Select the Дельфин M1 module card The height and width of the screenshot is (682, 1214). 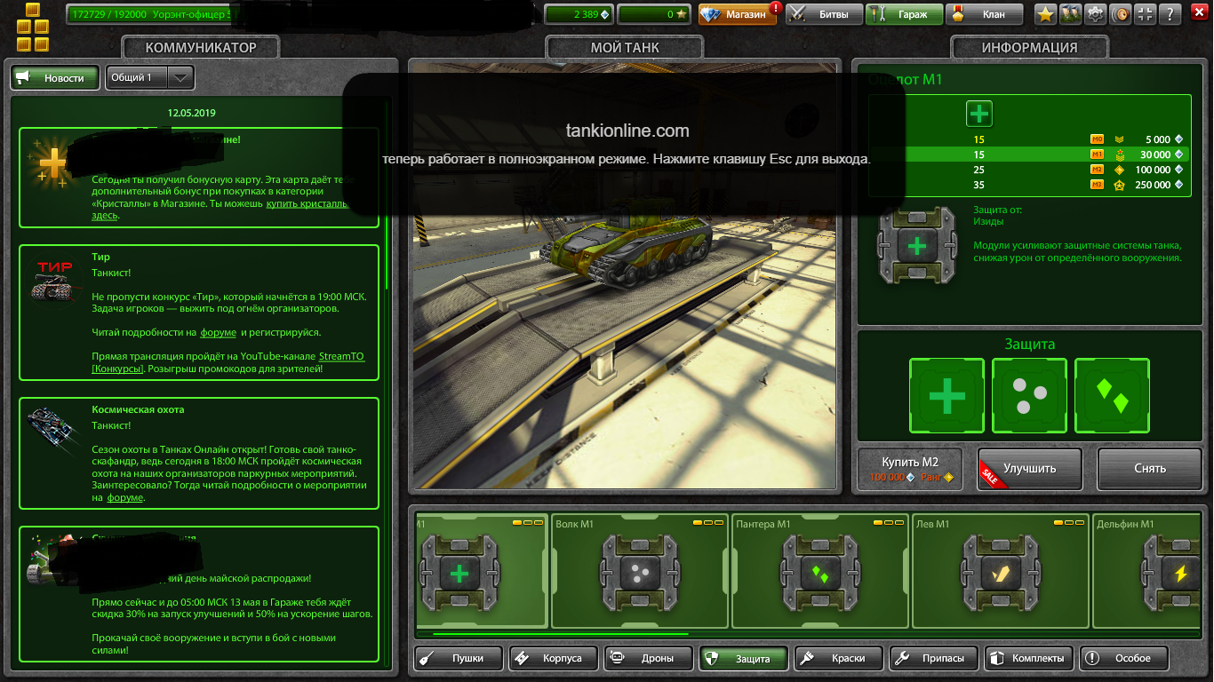(x=1146, y=572)
